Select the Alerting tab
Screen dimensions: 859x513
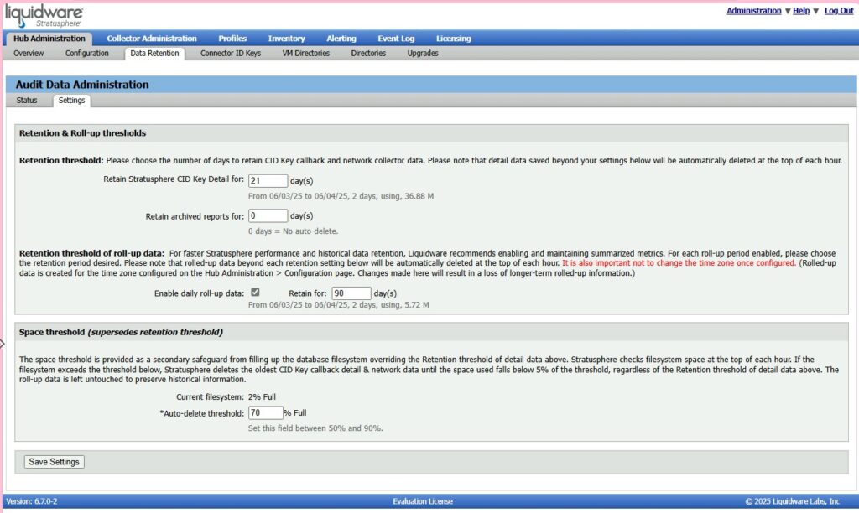341,39
